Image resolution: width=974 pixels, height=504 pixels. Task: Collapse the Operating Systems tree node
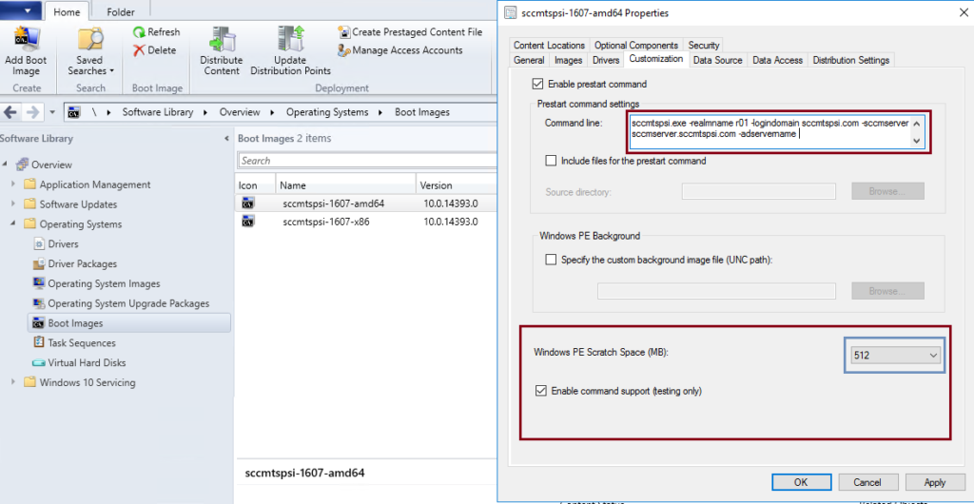(x=13, y=224)
